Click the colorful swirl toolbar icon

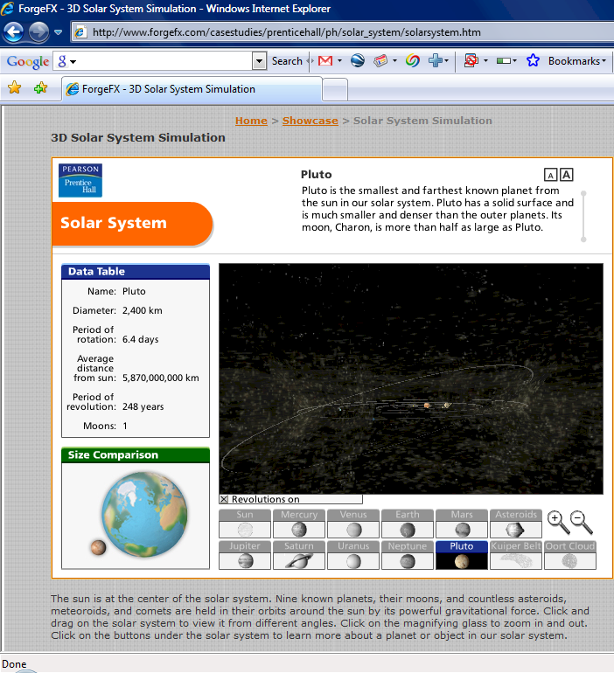tap(413, 61)
